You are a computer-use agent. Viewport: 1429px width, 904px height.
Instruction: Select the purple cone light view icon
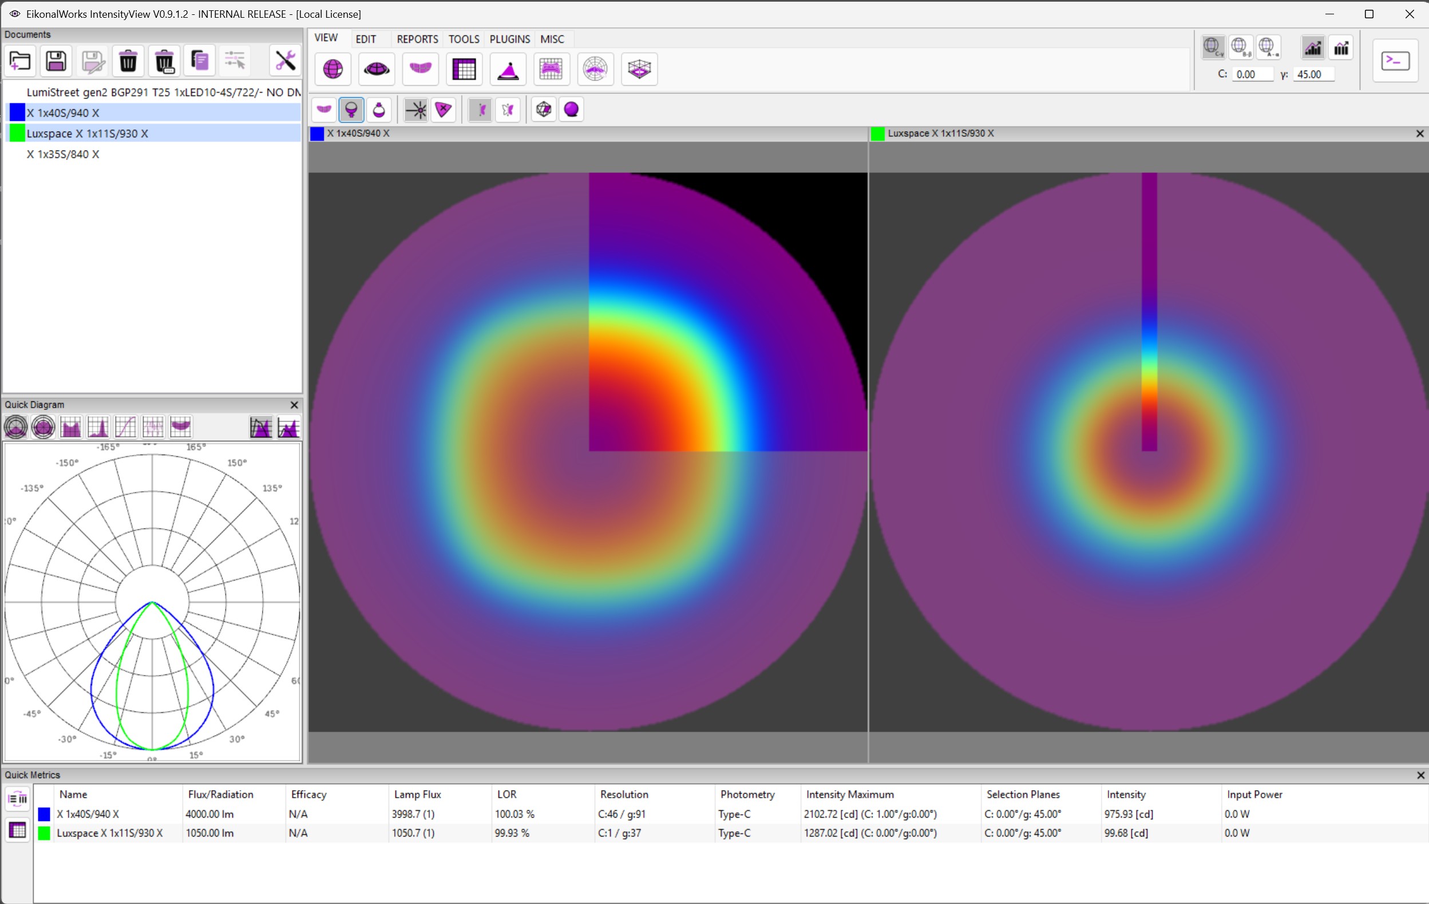point(508,69)
